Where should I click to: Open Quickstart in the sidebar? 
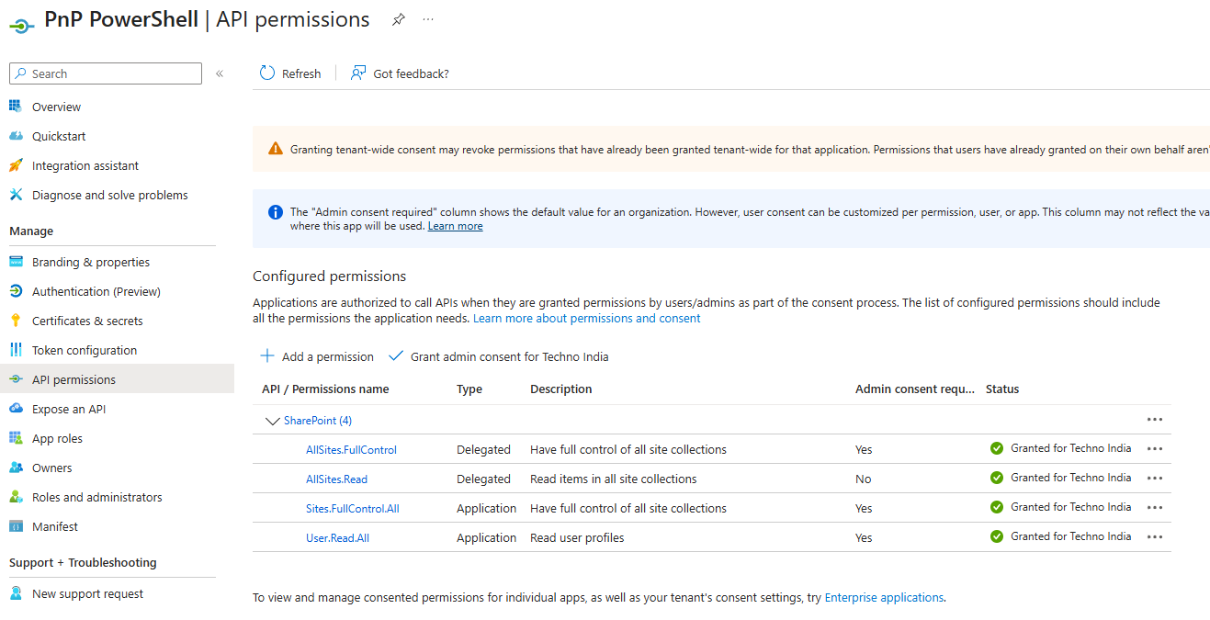click(x=58, y=135)
